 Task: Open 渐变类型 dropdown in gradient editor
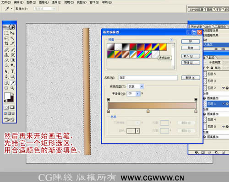tap(142, 86)
